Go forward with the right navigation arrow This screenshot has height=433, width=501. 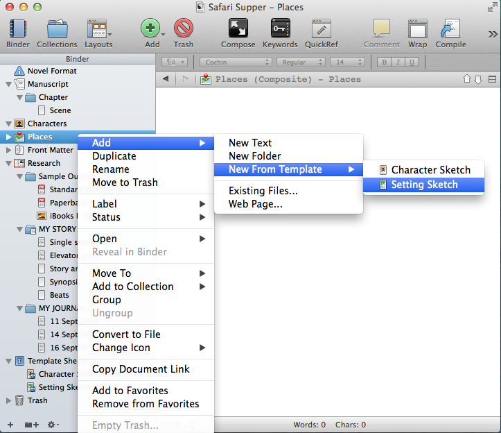coord(185,78)
